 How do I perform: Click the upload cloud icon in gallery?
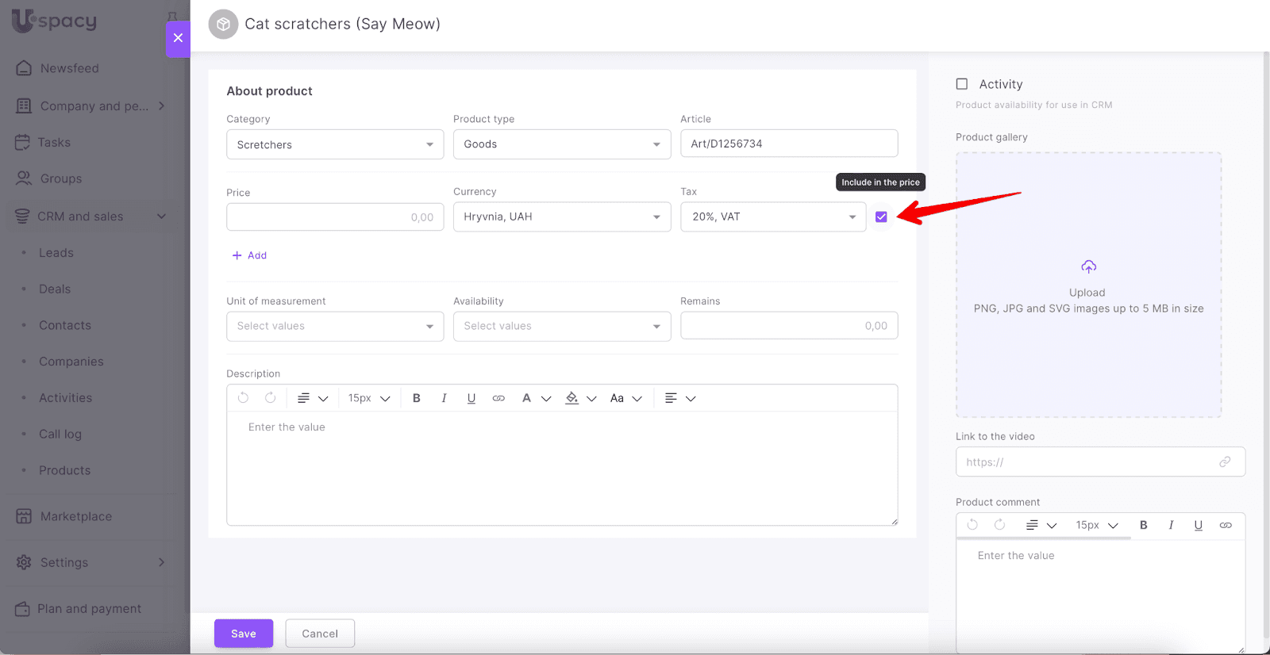point(1088,266)
